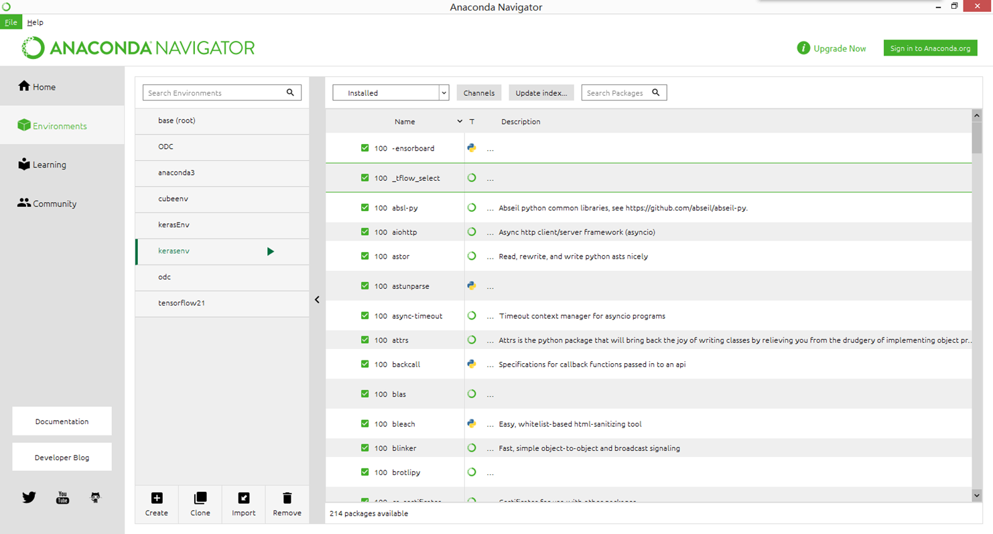Click conda type icon for blas
The height and width of the screenshot is (534, 993).
tap(472, 394)
